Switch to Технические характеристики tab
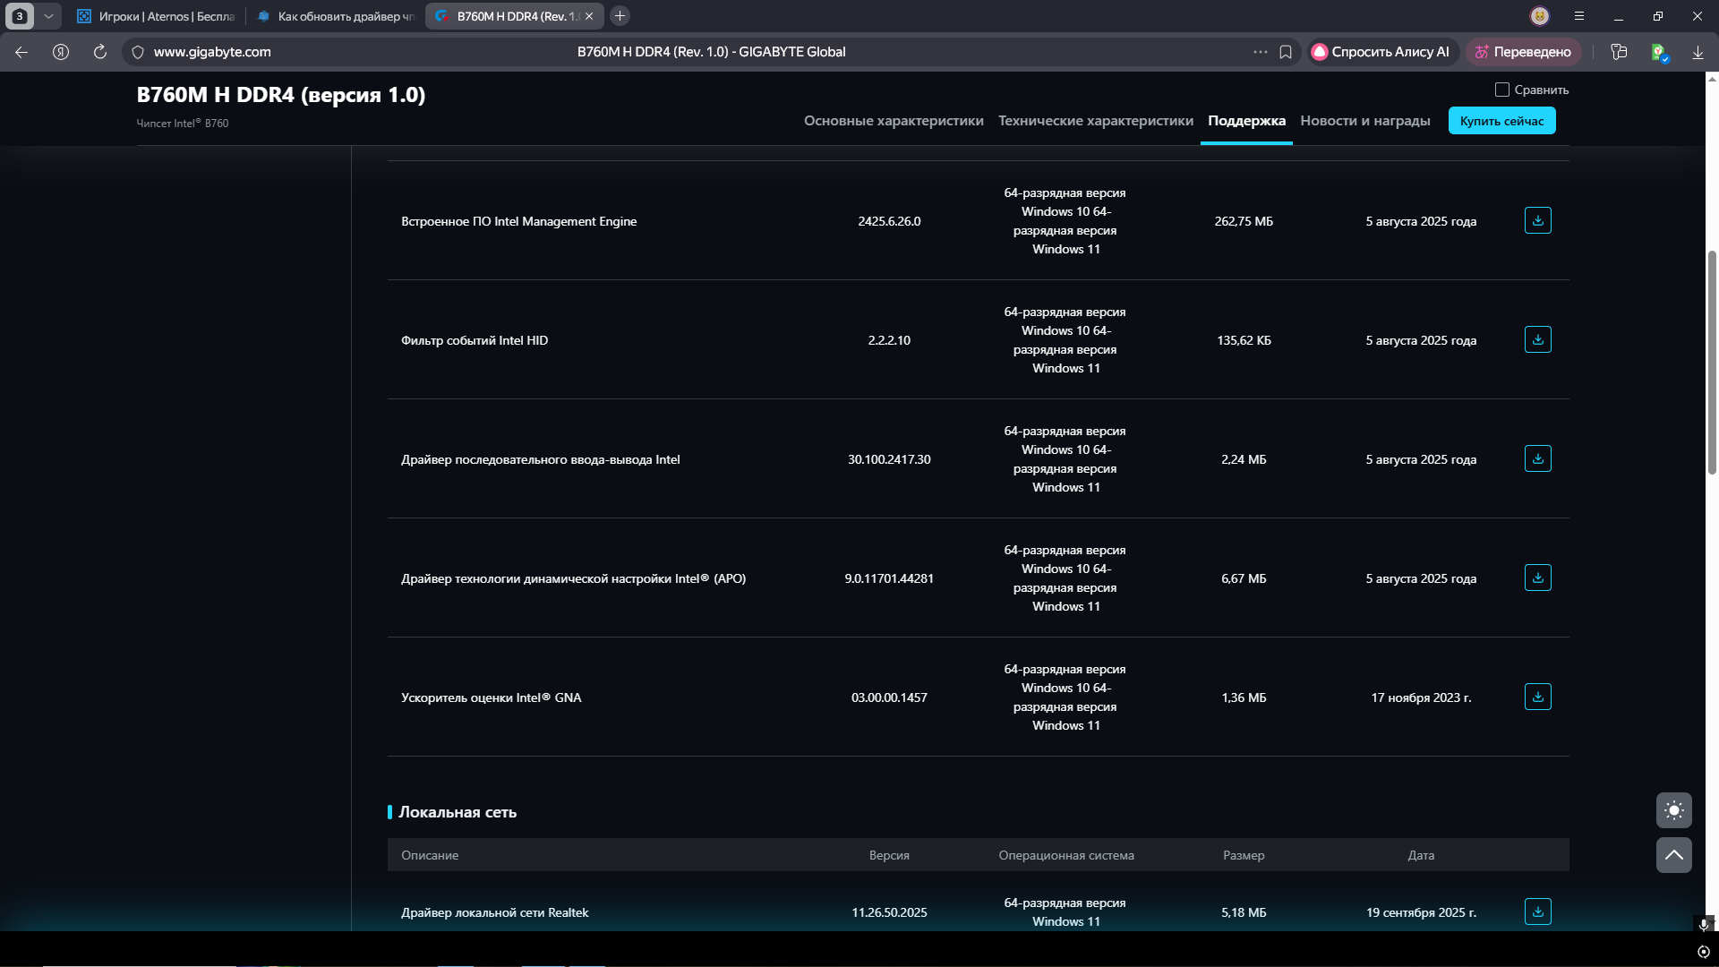Image resolution: width=1719 pixels, height=967 pixels. coord(1095,121)
